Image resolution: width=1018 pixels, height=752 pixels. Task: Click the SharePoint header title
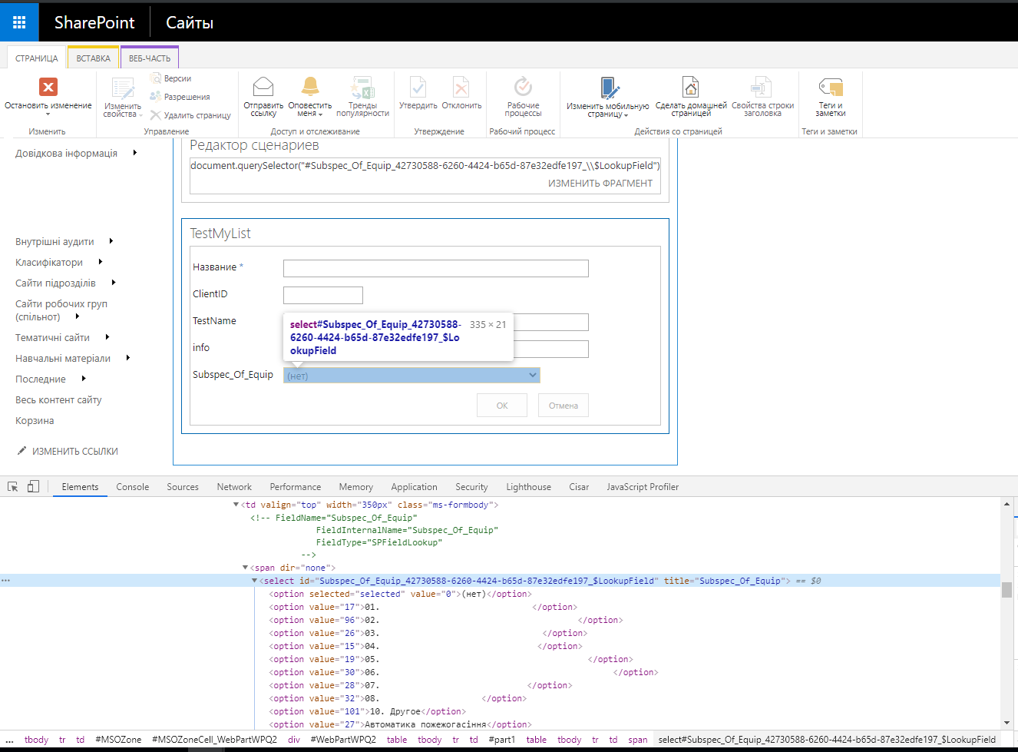pos(94,22)
